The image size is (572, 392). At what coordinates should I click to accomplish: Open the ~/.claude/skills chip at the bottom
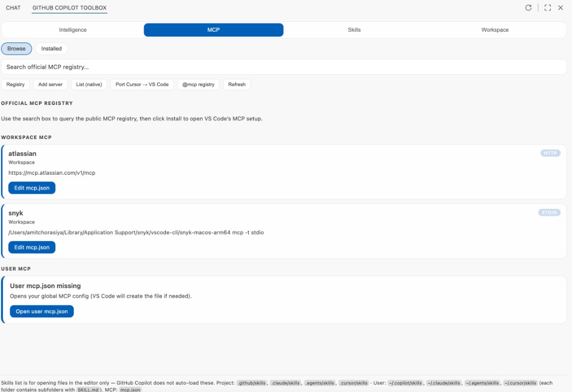click(x=444, y=383)
